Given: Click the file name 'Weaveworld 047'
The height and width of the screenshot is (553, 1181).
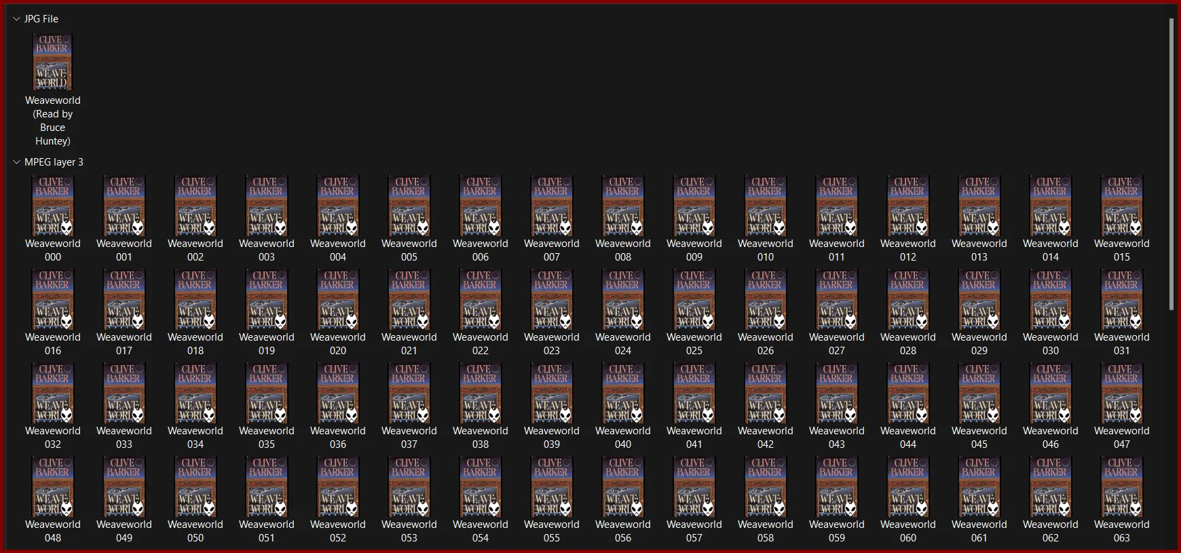Looking at the screenshot, I should click(1122, 438).
